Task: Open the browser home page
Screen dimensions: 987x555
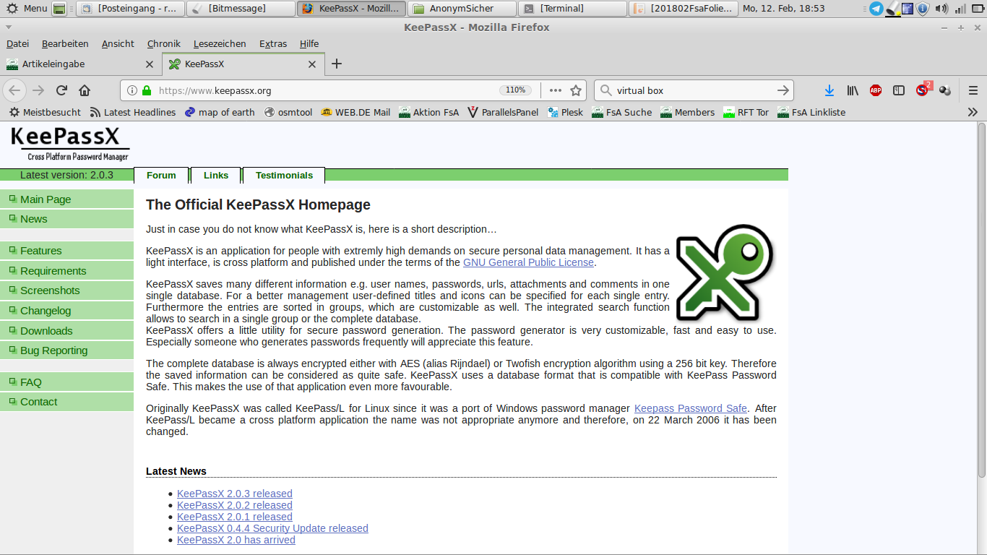Action: [85, 90]
